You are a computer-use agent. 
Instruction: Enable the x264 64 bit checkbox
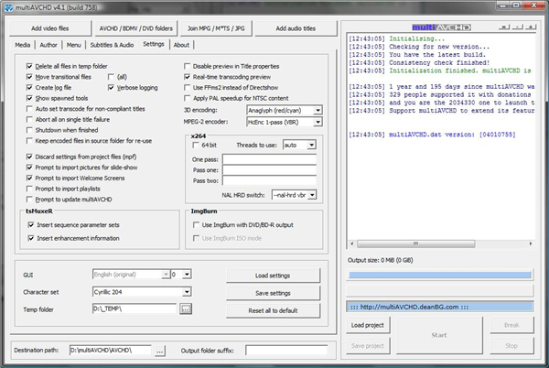194,145
